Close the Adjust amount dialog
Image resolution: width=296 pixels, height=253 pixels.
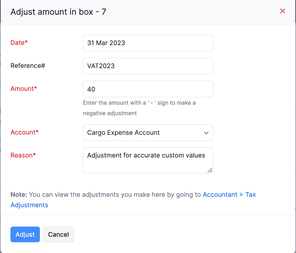point(282,11)
